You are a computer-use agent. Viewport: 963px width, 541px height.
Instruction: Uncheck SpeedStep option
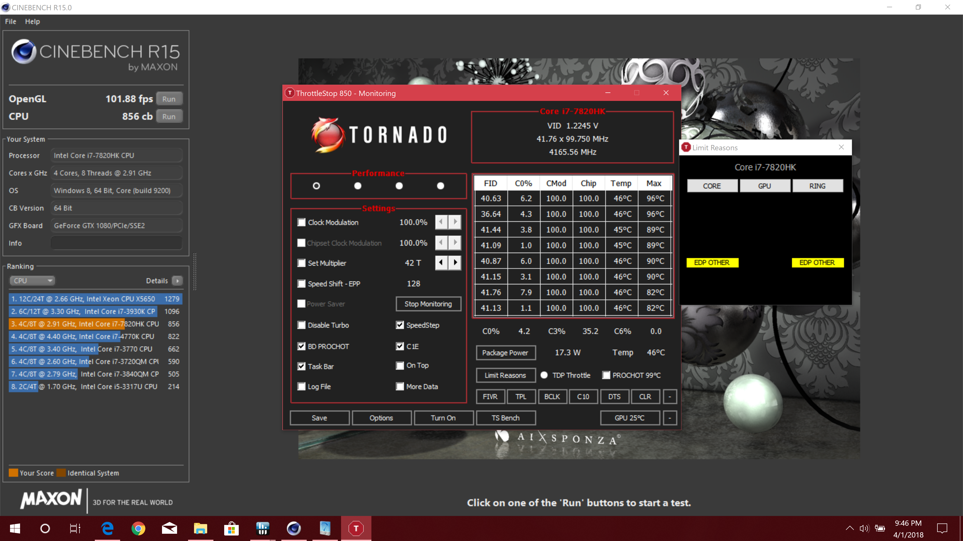tap(400, 325)
